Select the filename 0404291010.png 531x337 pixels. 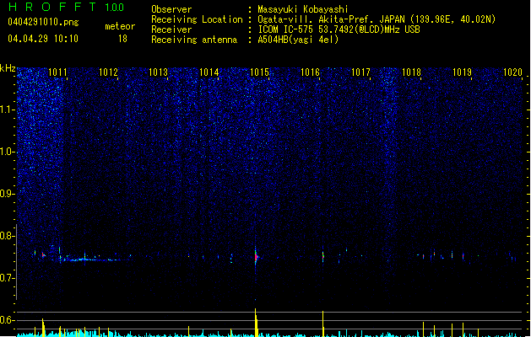coord(43,22)
